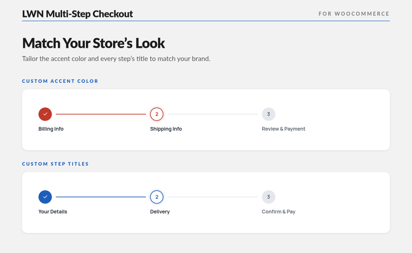This screenshot has width=412, height=253.
Task: Open the Confirm & Pay step label
Action: click(279, 212)
